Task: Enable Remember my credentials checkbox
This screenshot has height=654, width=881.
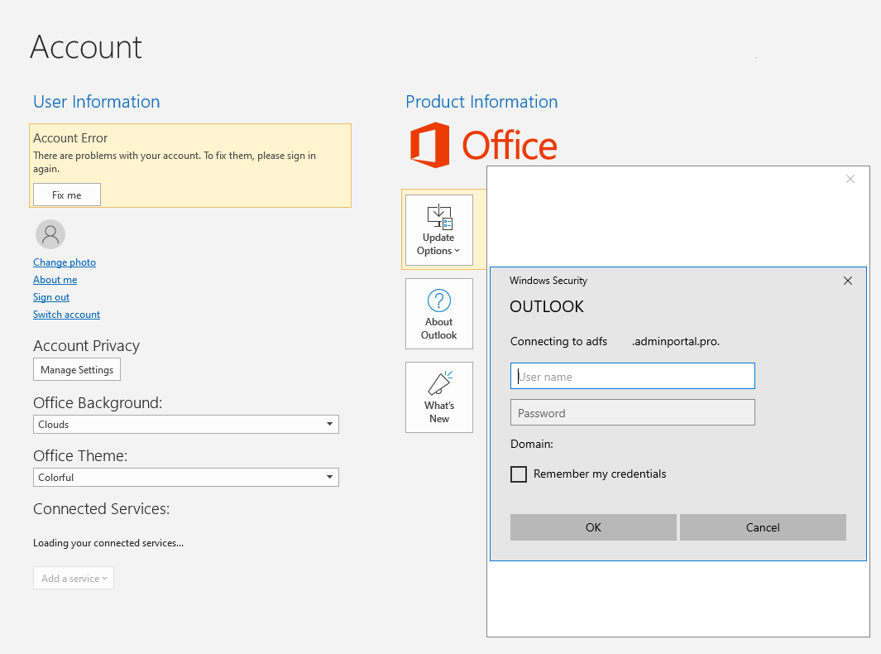Action: (519, 474)
